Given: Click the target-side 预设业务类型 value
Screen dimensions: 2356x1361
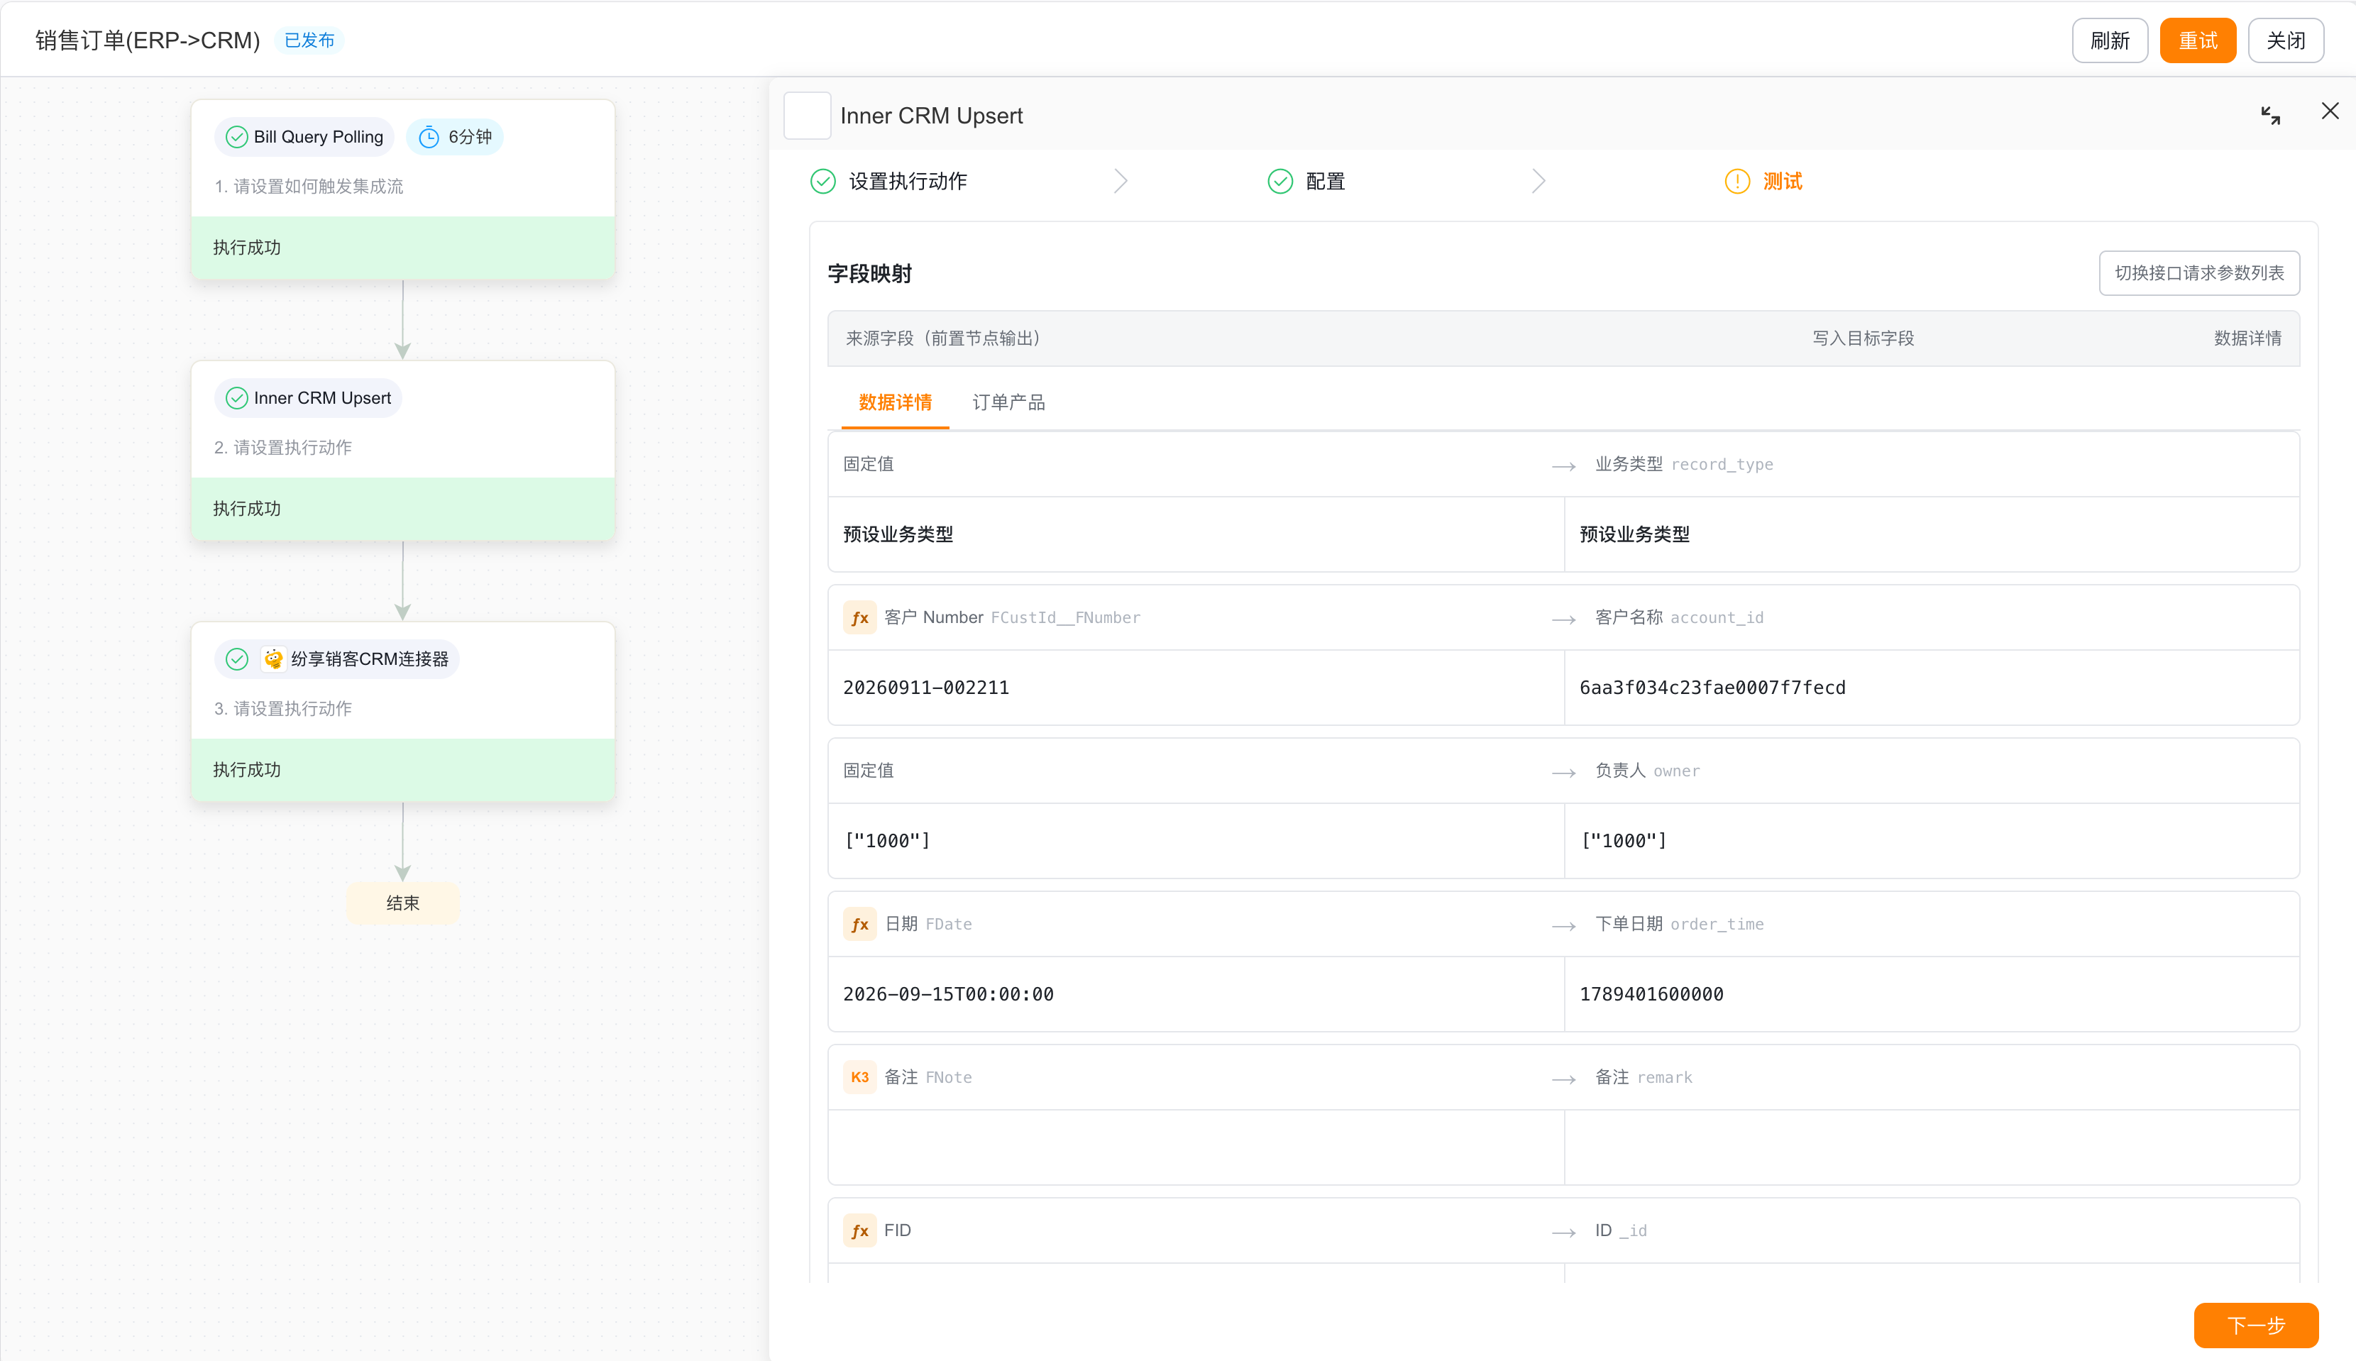Looking at the screenshot, I should 1634,535.
